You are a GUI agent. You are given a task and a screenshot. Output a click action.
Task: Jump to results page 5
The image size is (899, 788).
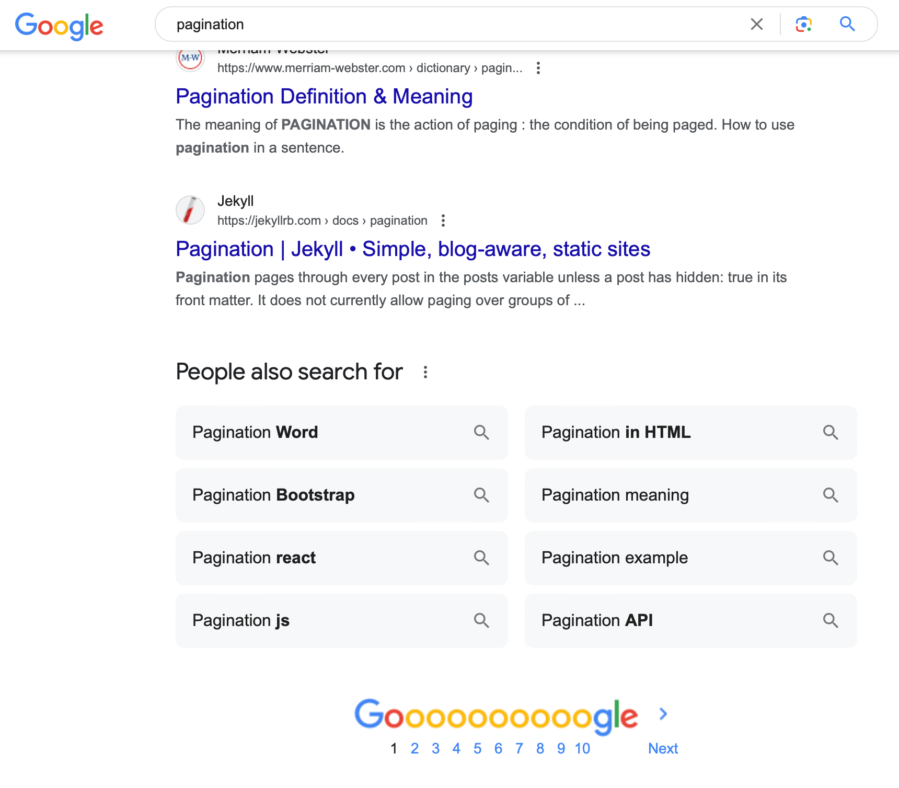click(477, 749)
